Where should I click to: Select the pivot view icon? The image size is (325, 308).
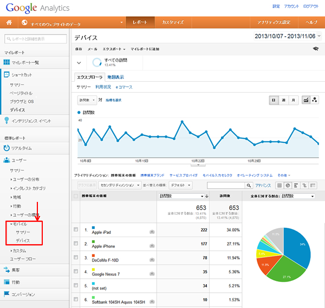coord(313,185)
